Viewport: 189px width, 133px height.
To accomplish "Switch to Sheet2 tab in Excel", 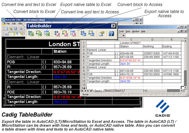I will (108, 91).
